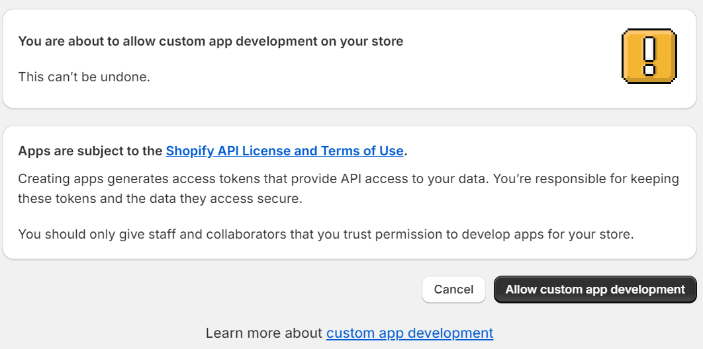The image size is (703, 349).
Task: Open the custom app development help link
Action: [409, 333]
